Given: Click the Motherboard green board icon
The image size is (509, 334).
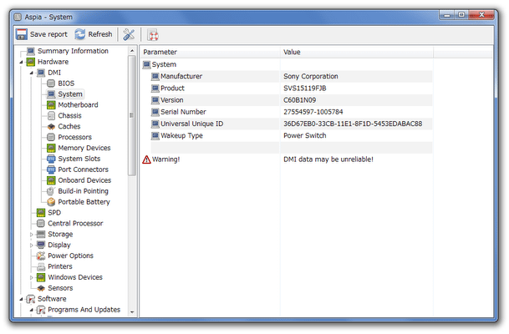Looking at the screenshot, I should pos(51,104).
